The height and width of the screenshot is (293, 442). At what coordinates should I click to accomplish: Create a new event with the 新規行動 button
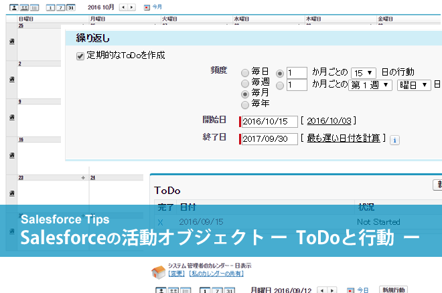click(x=394, y=290)
